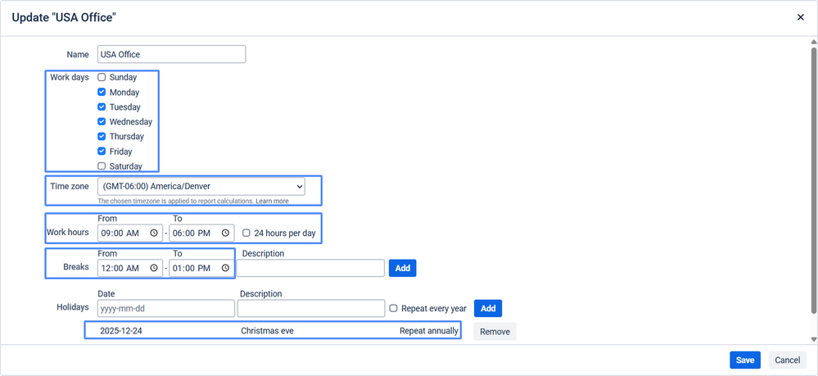
Task: Click Add button for Holidays
Action: (x=487, y=309)
